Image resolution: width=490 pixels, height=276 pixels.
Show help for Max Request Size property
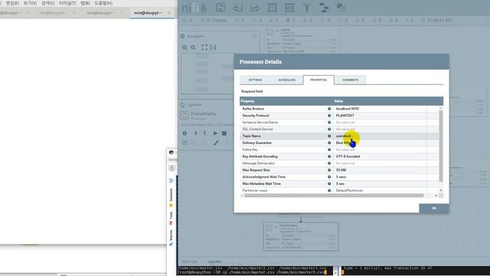point(329,170)
